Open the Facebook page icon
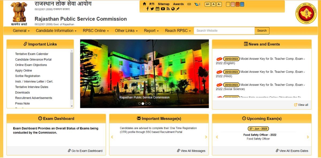The height and width of the screenshot is (158, 321). pos(147,9)
